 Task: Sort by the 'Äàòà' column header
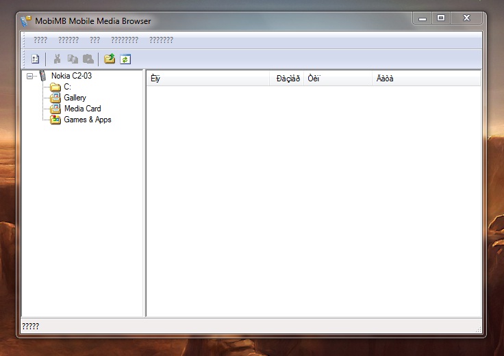click(x=426, y=79)
